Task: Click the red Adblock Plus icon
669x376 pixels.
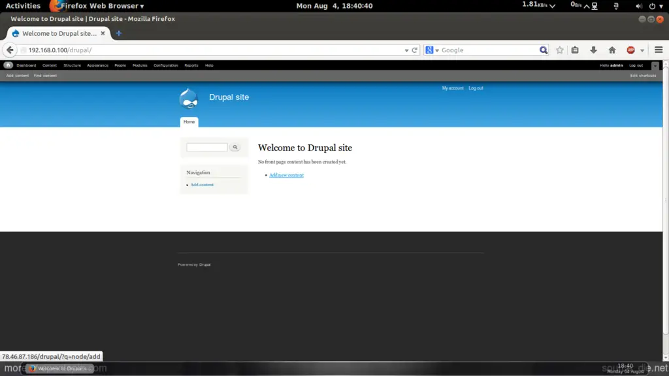Action: point(630,50)
